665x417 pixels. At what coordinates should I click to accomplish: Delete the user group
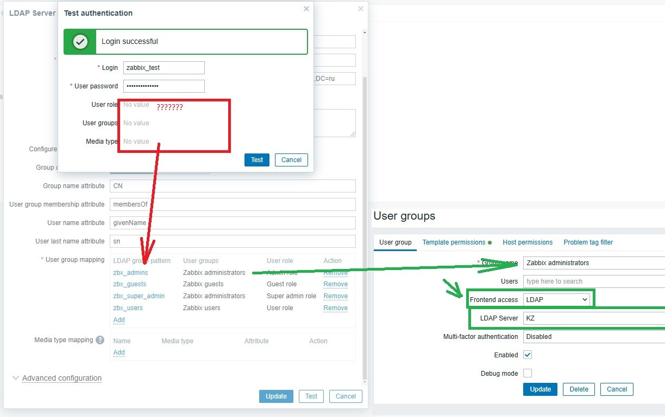579,389
